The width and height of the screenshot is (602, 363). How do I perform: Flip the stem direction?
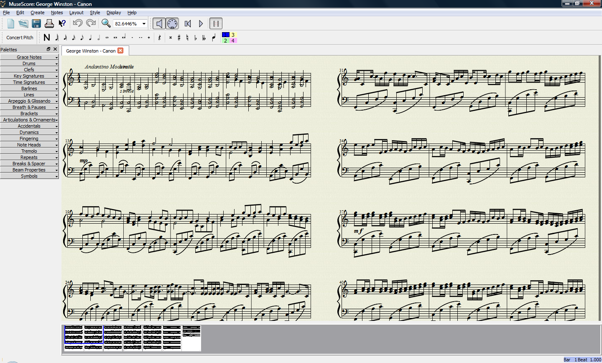pos(214,38)
